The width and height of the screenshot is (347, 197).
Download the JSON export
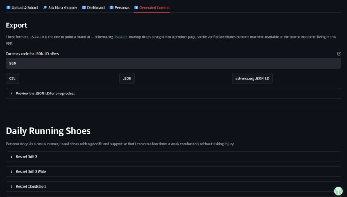127,79
